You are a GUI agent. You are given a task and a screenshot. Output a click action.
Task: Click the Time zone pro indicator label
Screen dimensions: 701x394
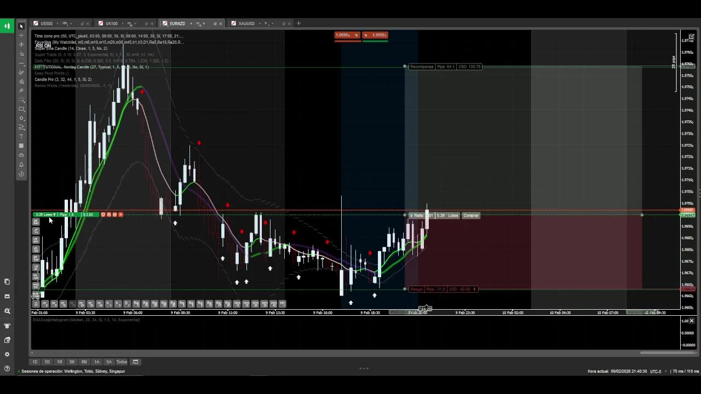108,36
